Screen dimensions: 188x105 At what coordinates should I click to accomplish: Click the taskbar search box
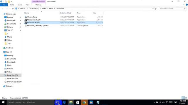click(30, 102)
